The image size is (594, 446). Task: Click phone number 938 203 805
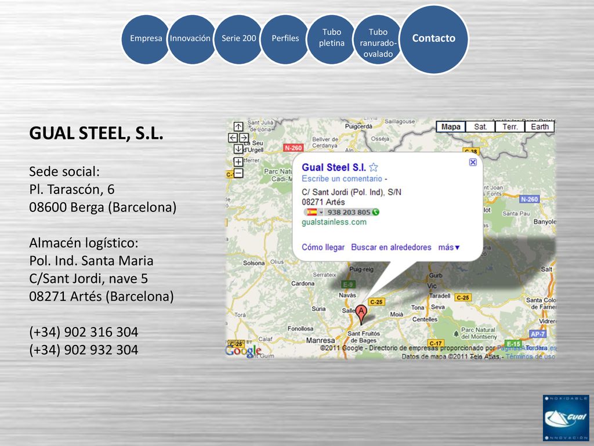pyautogui.click(x=349, y=213)
